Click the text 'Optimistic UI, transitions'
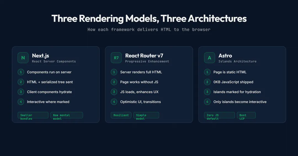This screenshot has width=298, height=156. [x=140, y=102]
